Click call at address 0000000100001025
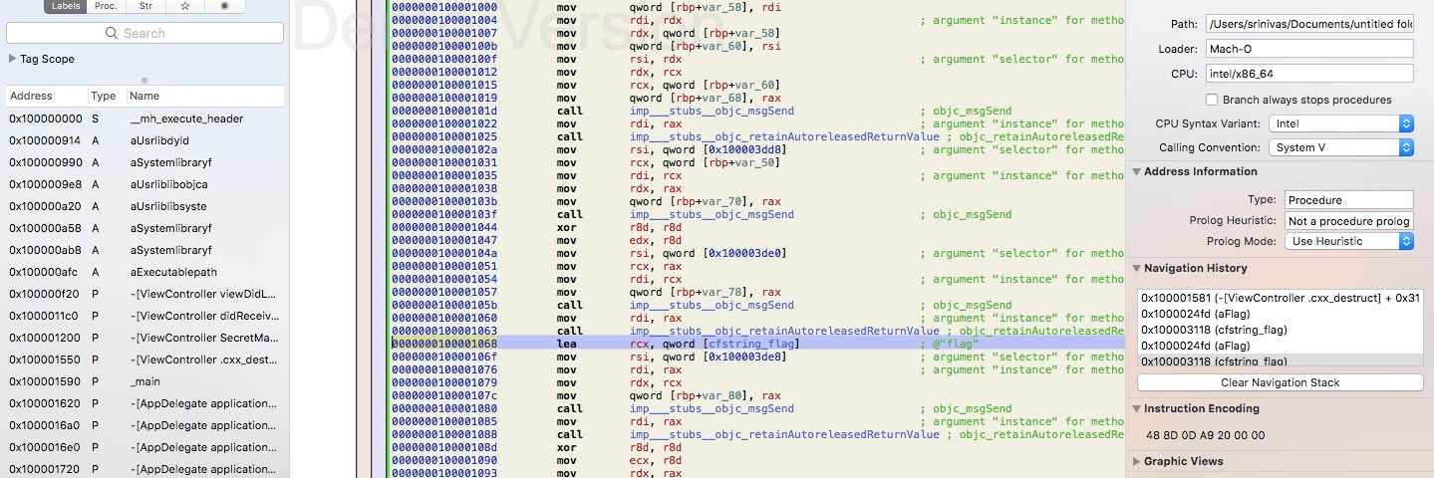 click(x=757, y=136)
